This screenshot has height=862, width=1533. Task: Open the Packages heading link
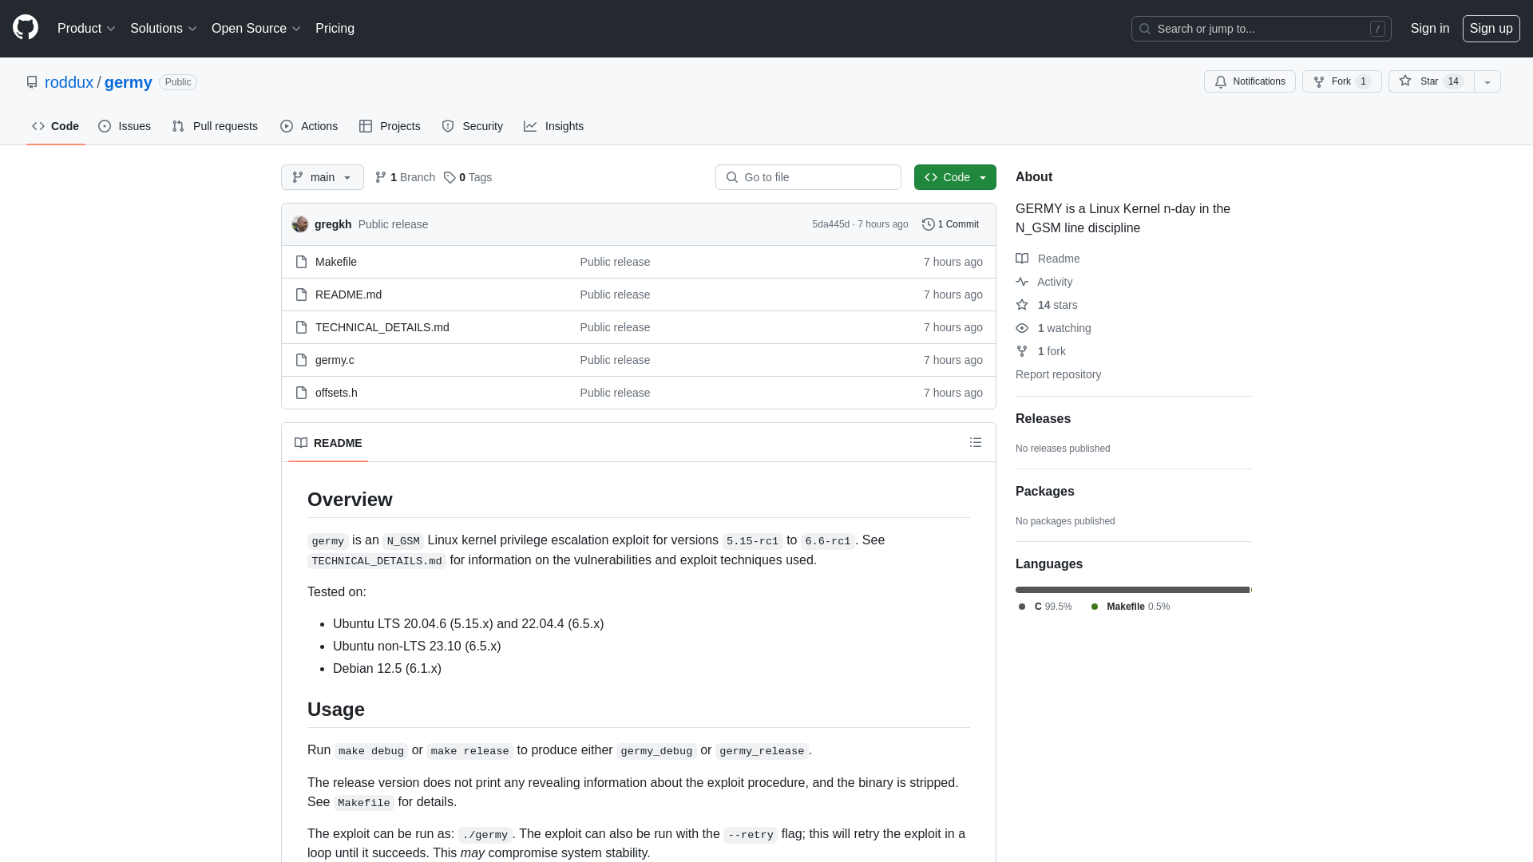coord(1044,492)
